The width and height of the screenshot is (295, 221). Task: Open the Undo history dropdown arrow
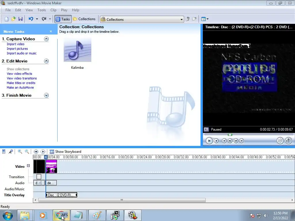pos(37,19)
